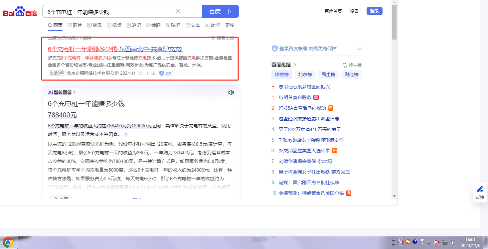Expand the 智能回答 chevron
488x249 pixels.
pyautogui.click(x=74, y=92)
